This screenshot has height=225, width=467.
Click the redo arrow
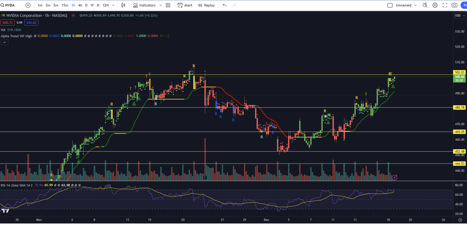(234, 5)
